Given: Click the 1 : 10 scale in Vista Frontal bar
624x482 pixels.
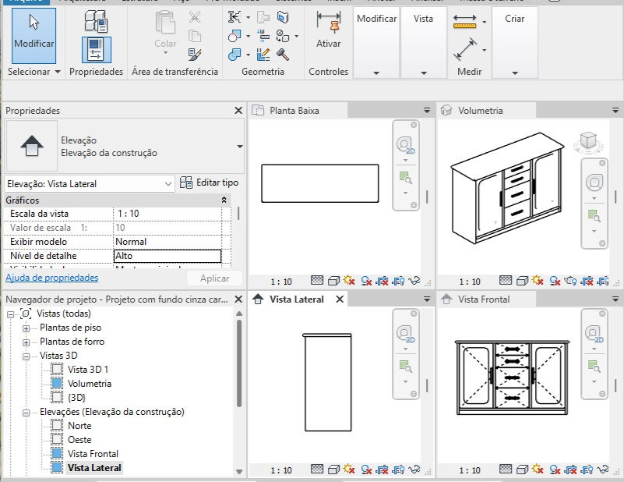Looking at the screenshot, I should (470, 470).
